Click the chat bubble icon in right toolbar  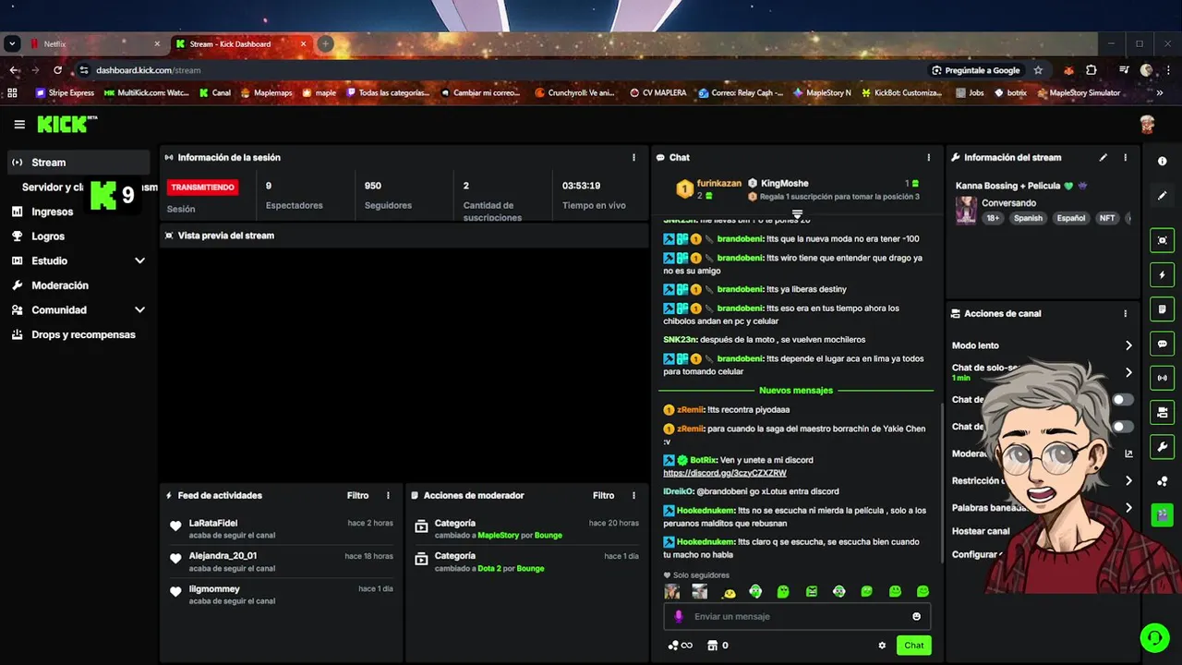1162,344
